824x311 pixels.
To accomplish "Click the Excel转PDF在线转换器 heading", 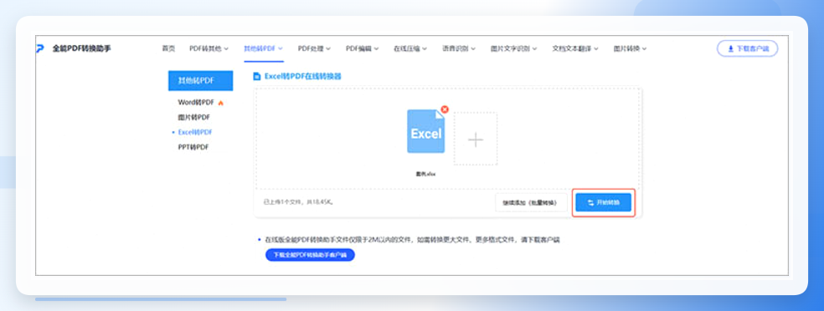I will (302, 77).
